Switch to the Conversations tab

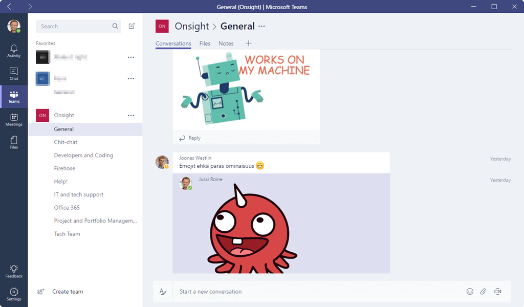pos(173,43)
